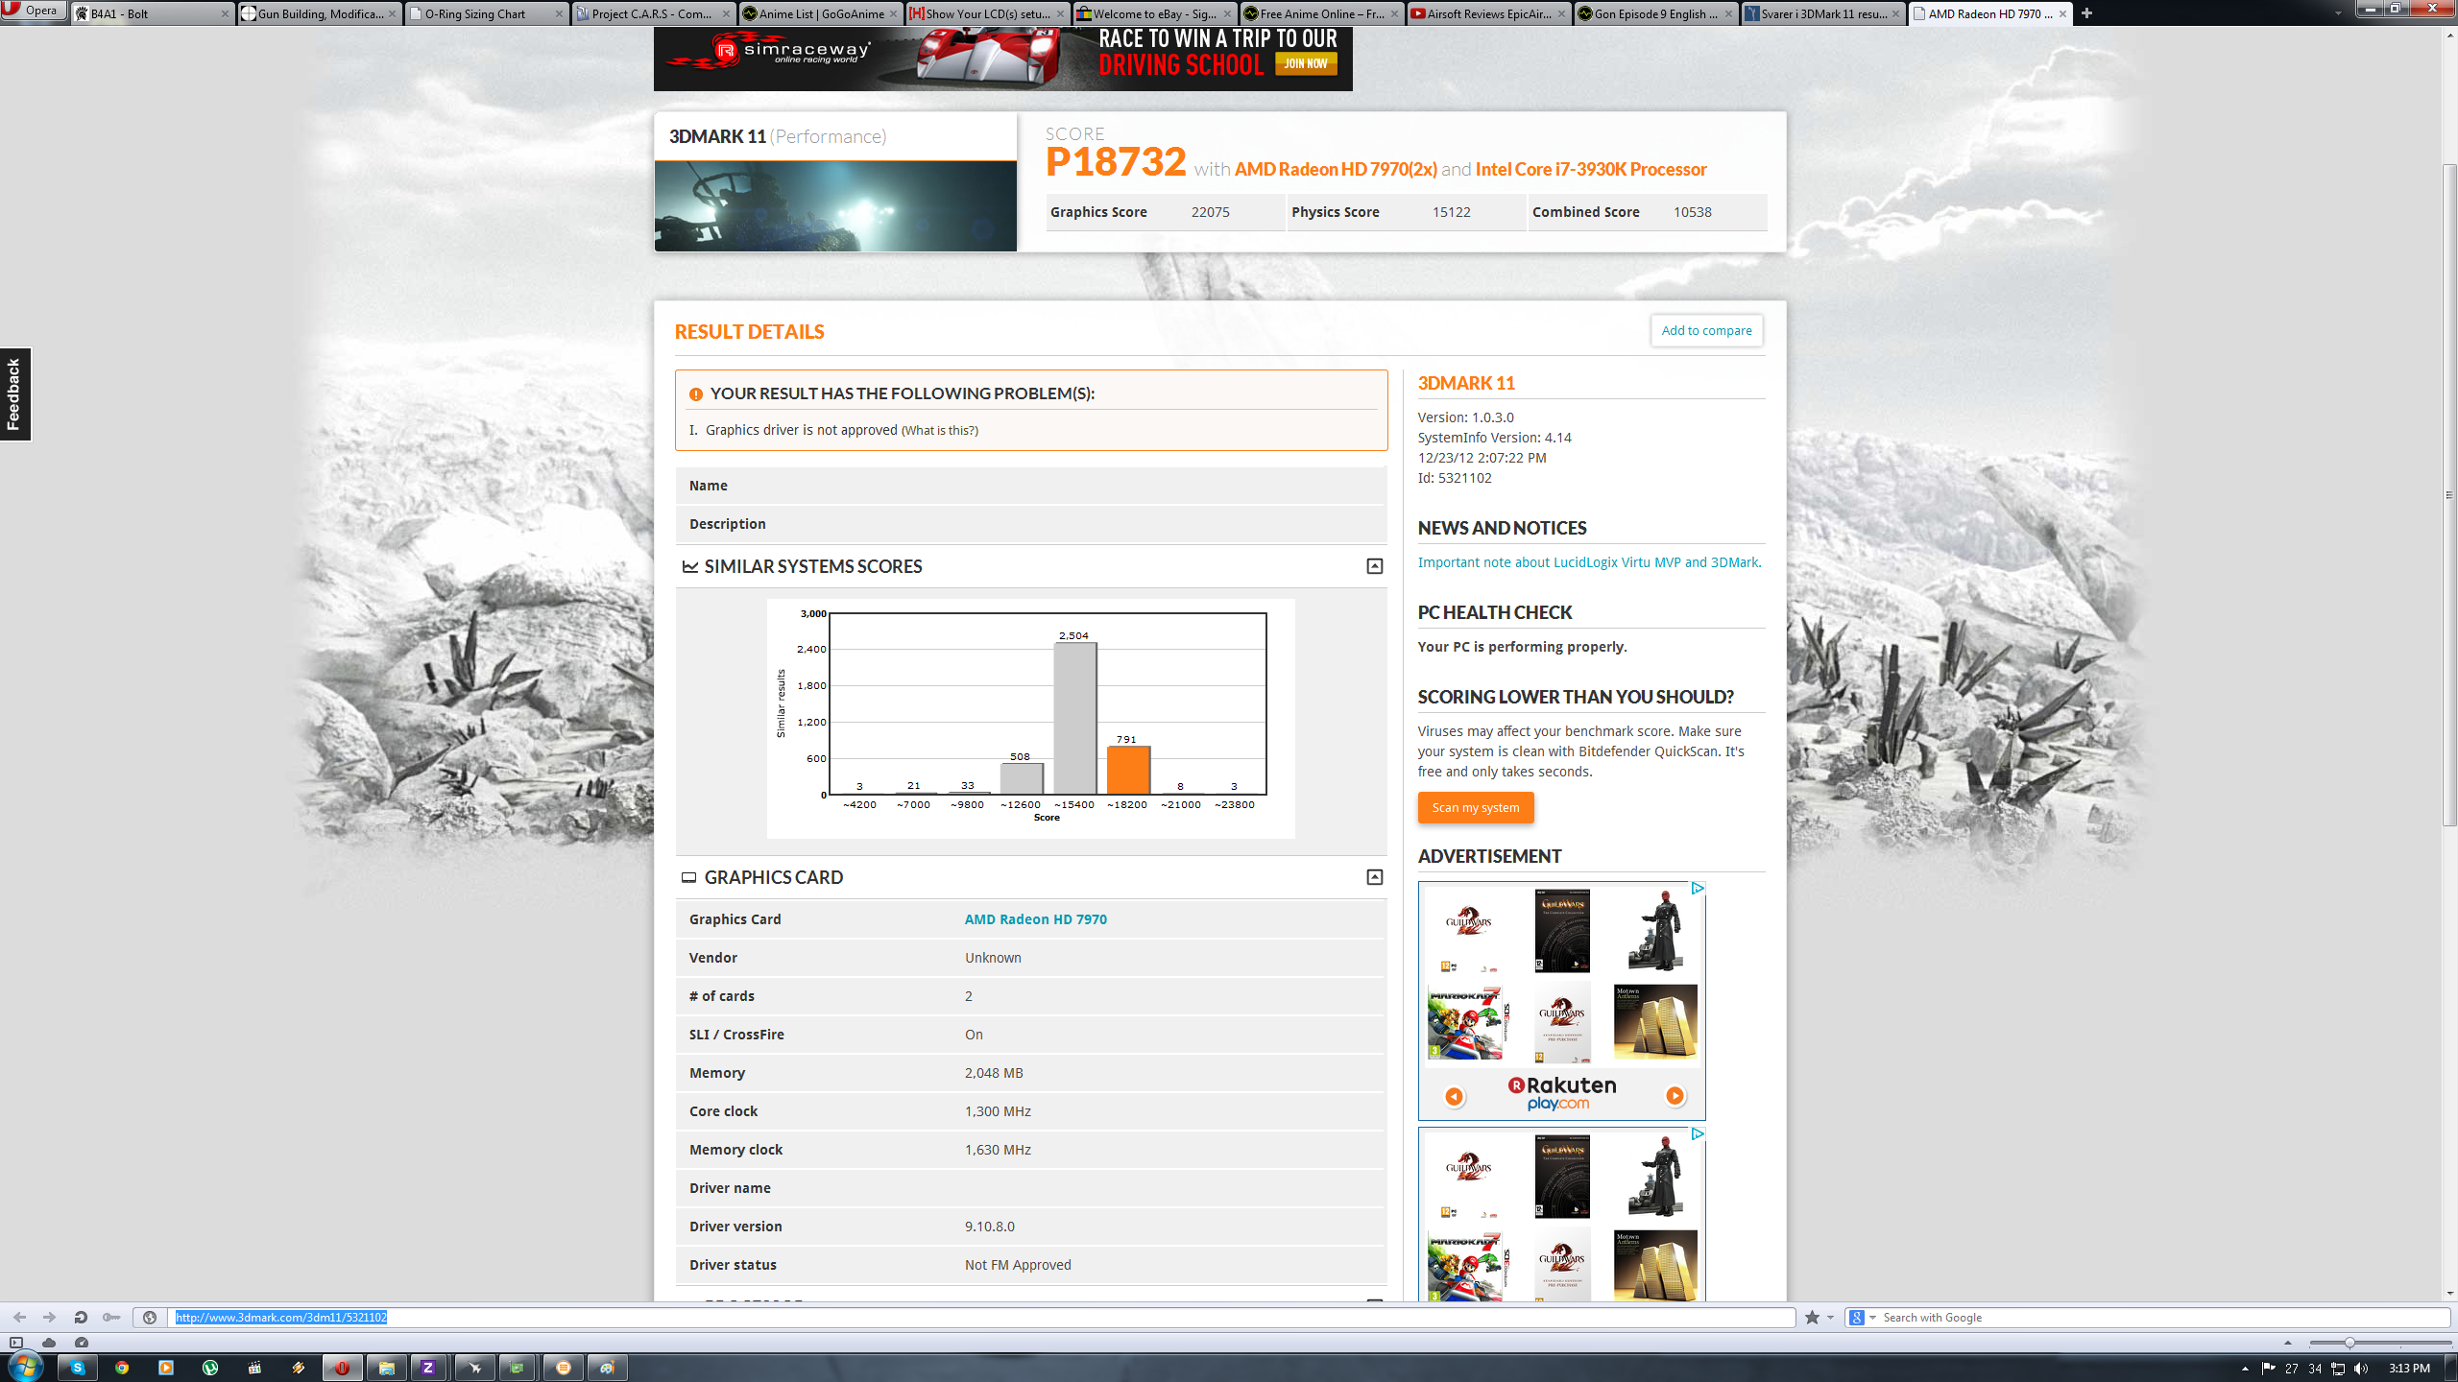Screen dimensions: 2458x1382
Task: Close the Airsoft Reviews EpicAir tab
Action: pos(1561,13)
